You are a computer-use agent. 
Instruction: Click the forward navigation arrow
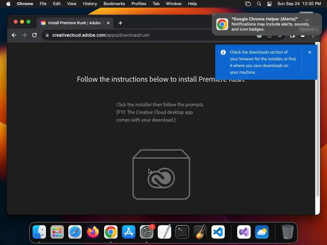[x=24, y=35]
